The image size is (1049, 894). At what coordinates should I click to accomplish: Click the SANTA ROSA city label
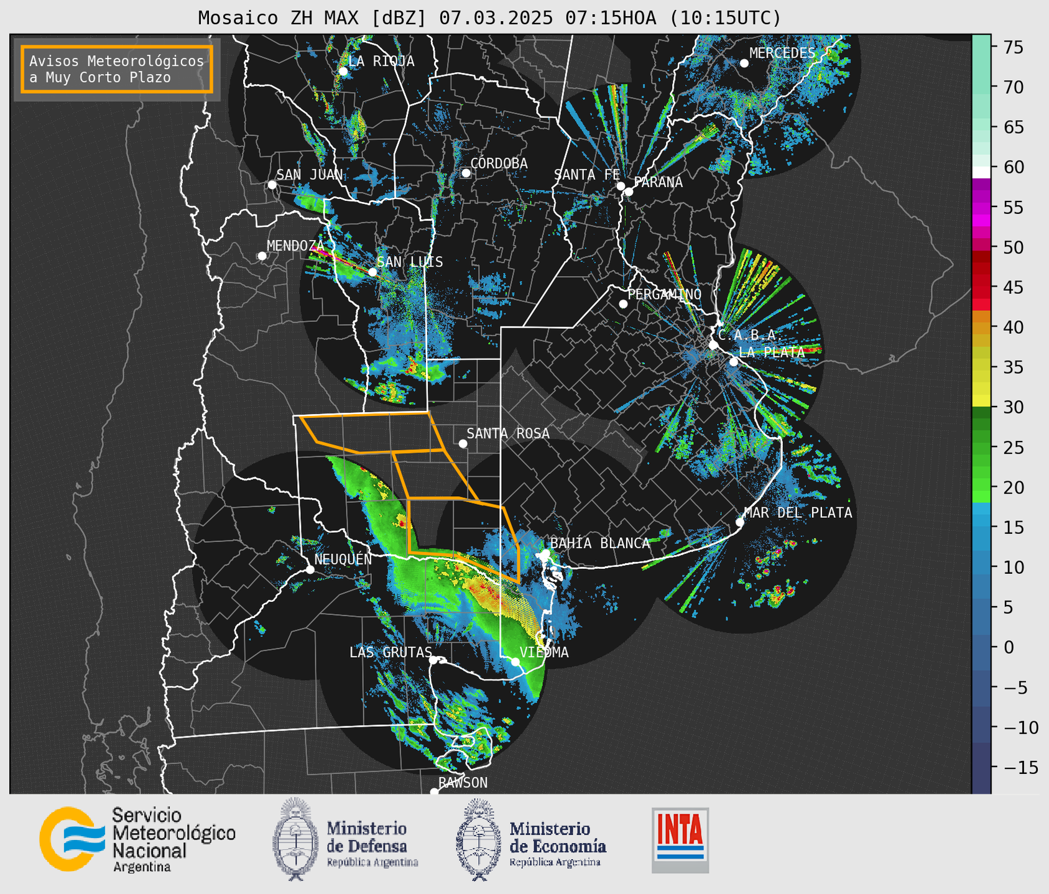coord(508,433)
